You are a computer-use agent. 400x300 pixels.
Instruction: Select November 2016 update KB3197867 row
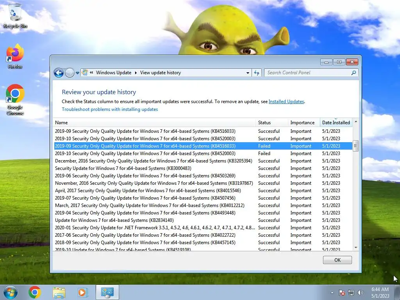click(x=203, y=183)
